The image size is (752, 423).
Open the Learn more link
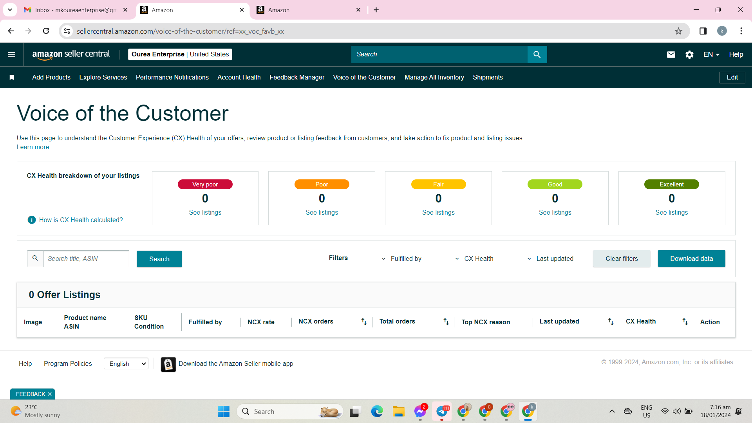click(33, 147)
